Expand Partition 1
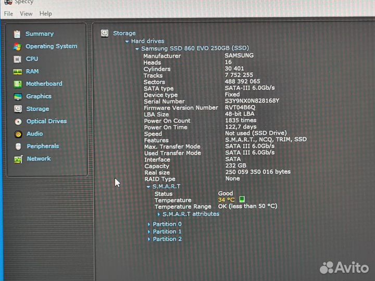Viewport: 375px width, 281px height. click(x=149, y=232)
